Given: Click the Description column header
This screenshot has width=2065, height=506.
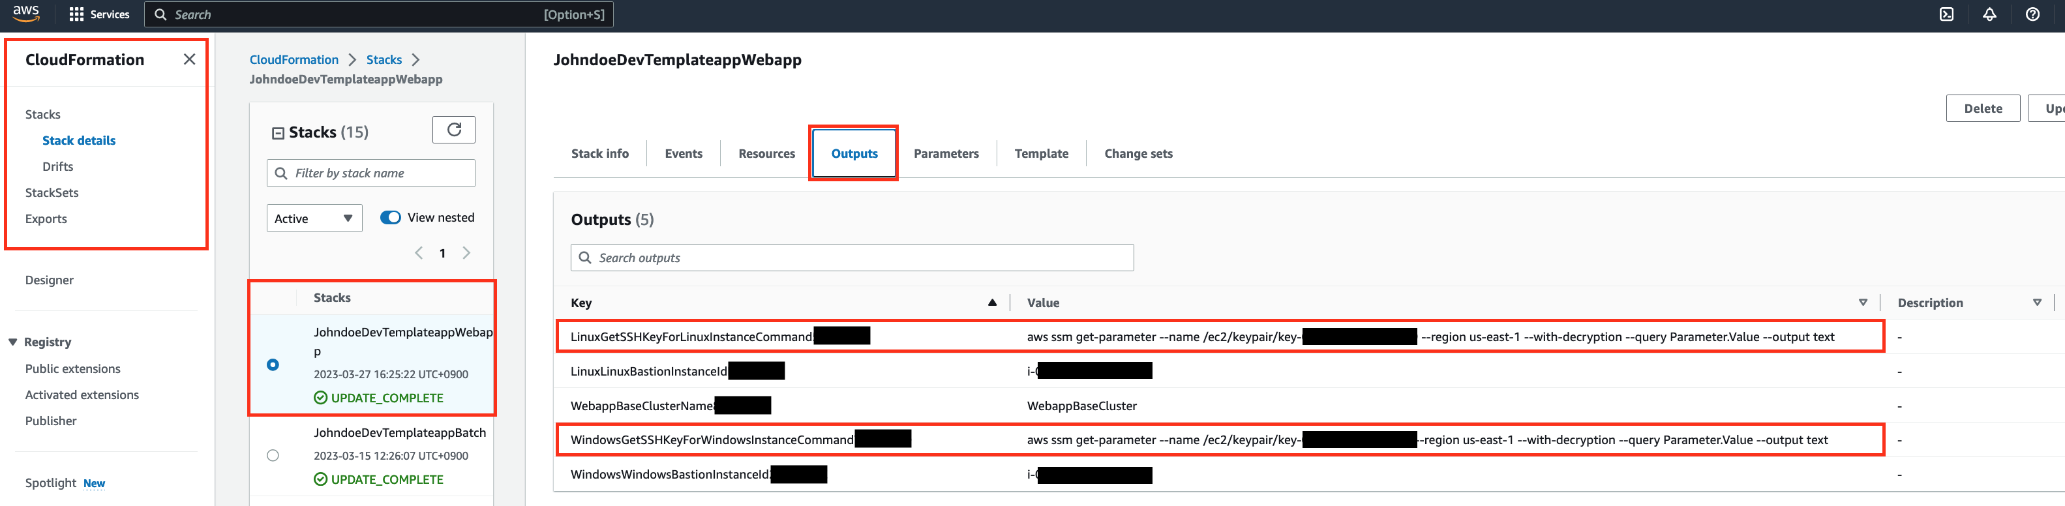Looking at the screenshot, I should tap(1929, 303).
